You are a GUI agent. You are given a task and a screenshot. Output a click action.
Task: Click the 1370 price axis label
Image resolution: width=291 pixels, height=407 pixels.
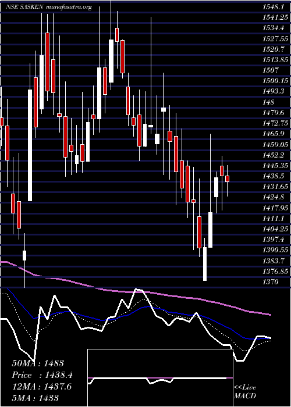[271, 281]
